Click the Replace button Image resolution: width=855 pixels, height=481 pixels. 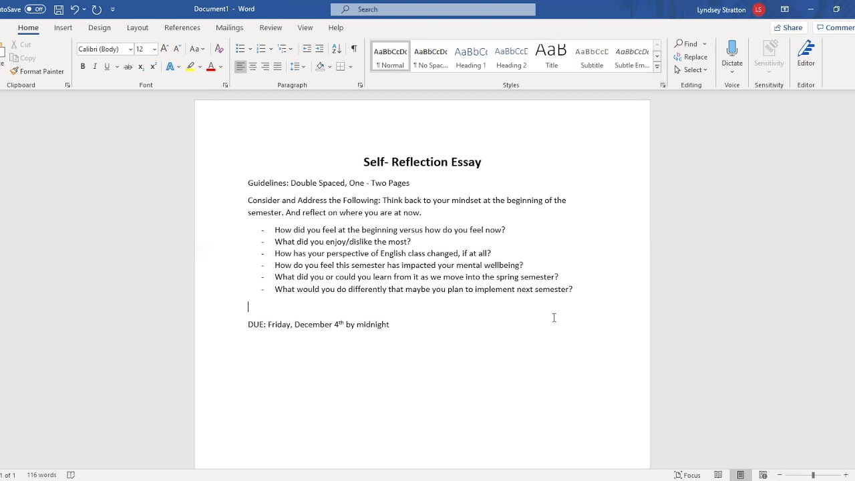coord(691,57)
